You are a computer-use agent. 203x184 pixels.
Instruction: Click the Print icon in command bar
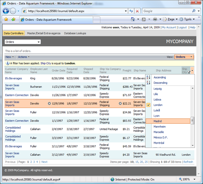pyautogui.click(x=155, y=20)
